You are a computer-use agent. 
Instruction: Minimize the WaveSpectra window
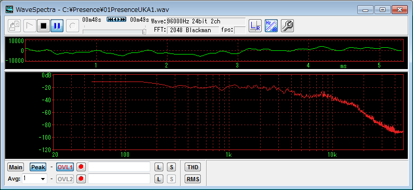(x=365, y=10)
